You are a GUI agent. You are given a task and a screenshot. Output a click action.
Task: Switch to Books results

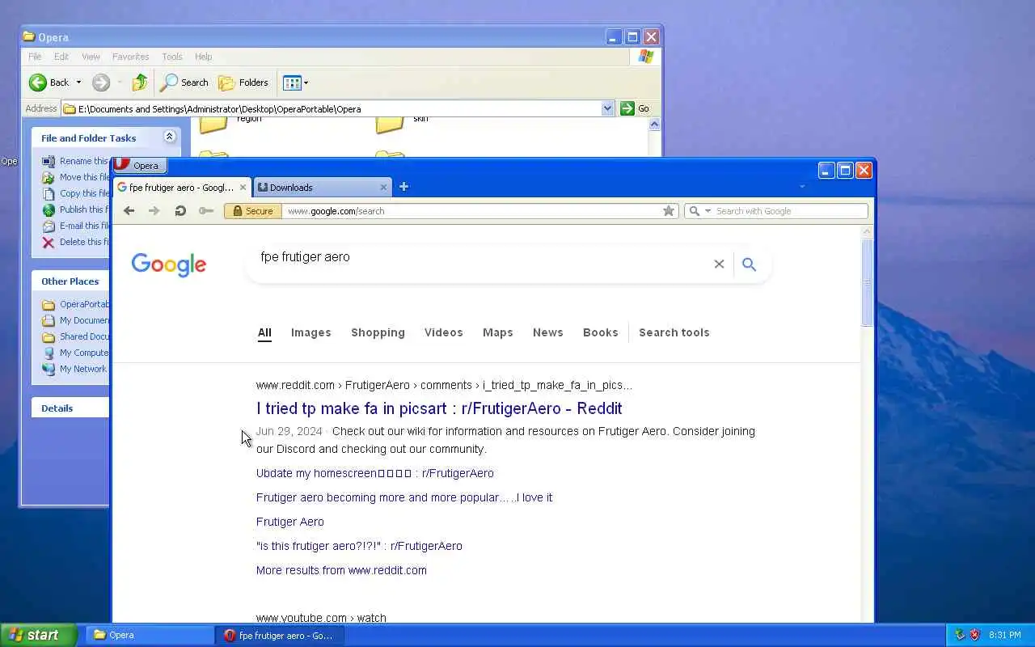pos(600,332)
